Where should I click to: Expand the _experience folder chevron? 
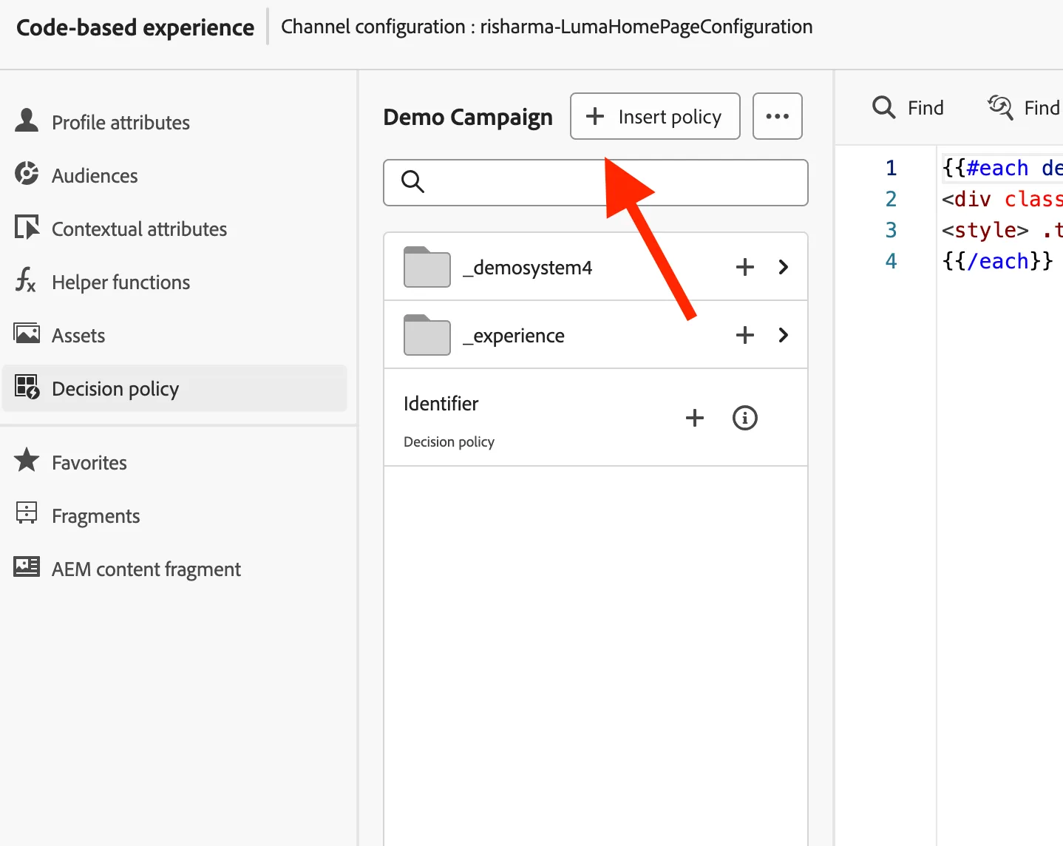click(784, 335)
